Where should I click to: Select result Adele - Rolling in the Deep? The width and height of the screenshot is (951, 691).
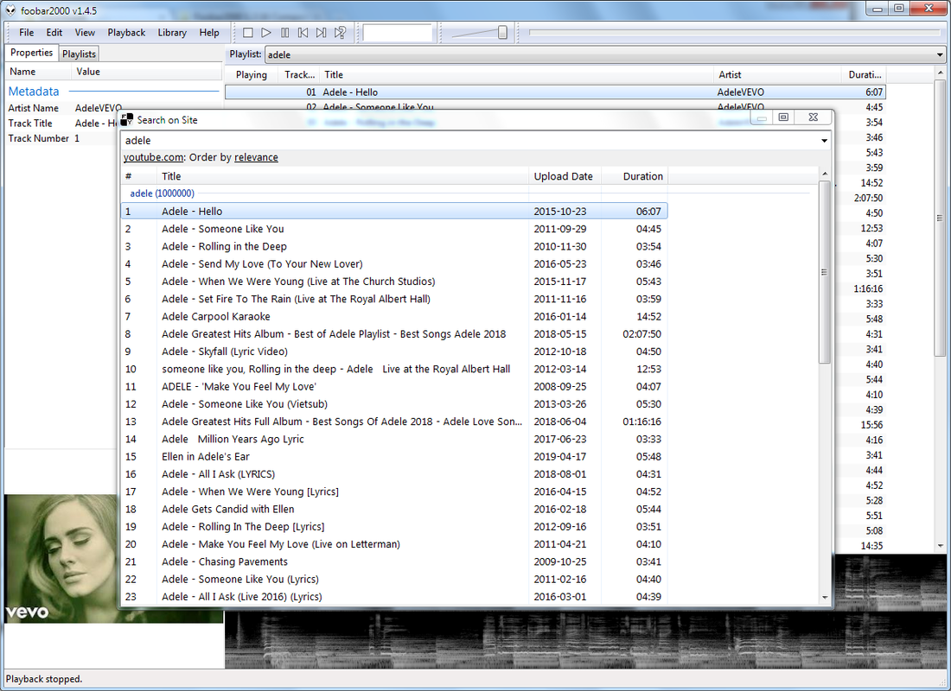tap(394, 247)
